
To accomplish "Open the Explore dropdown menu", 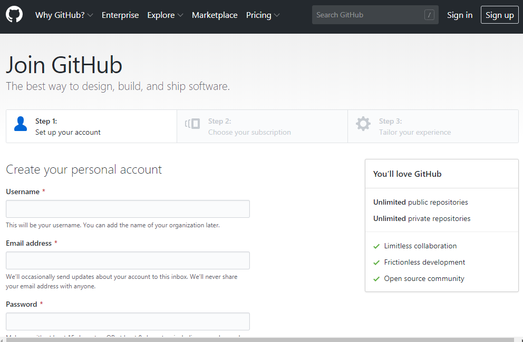I will [165, 15].
